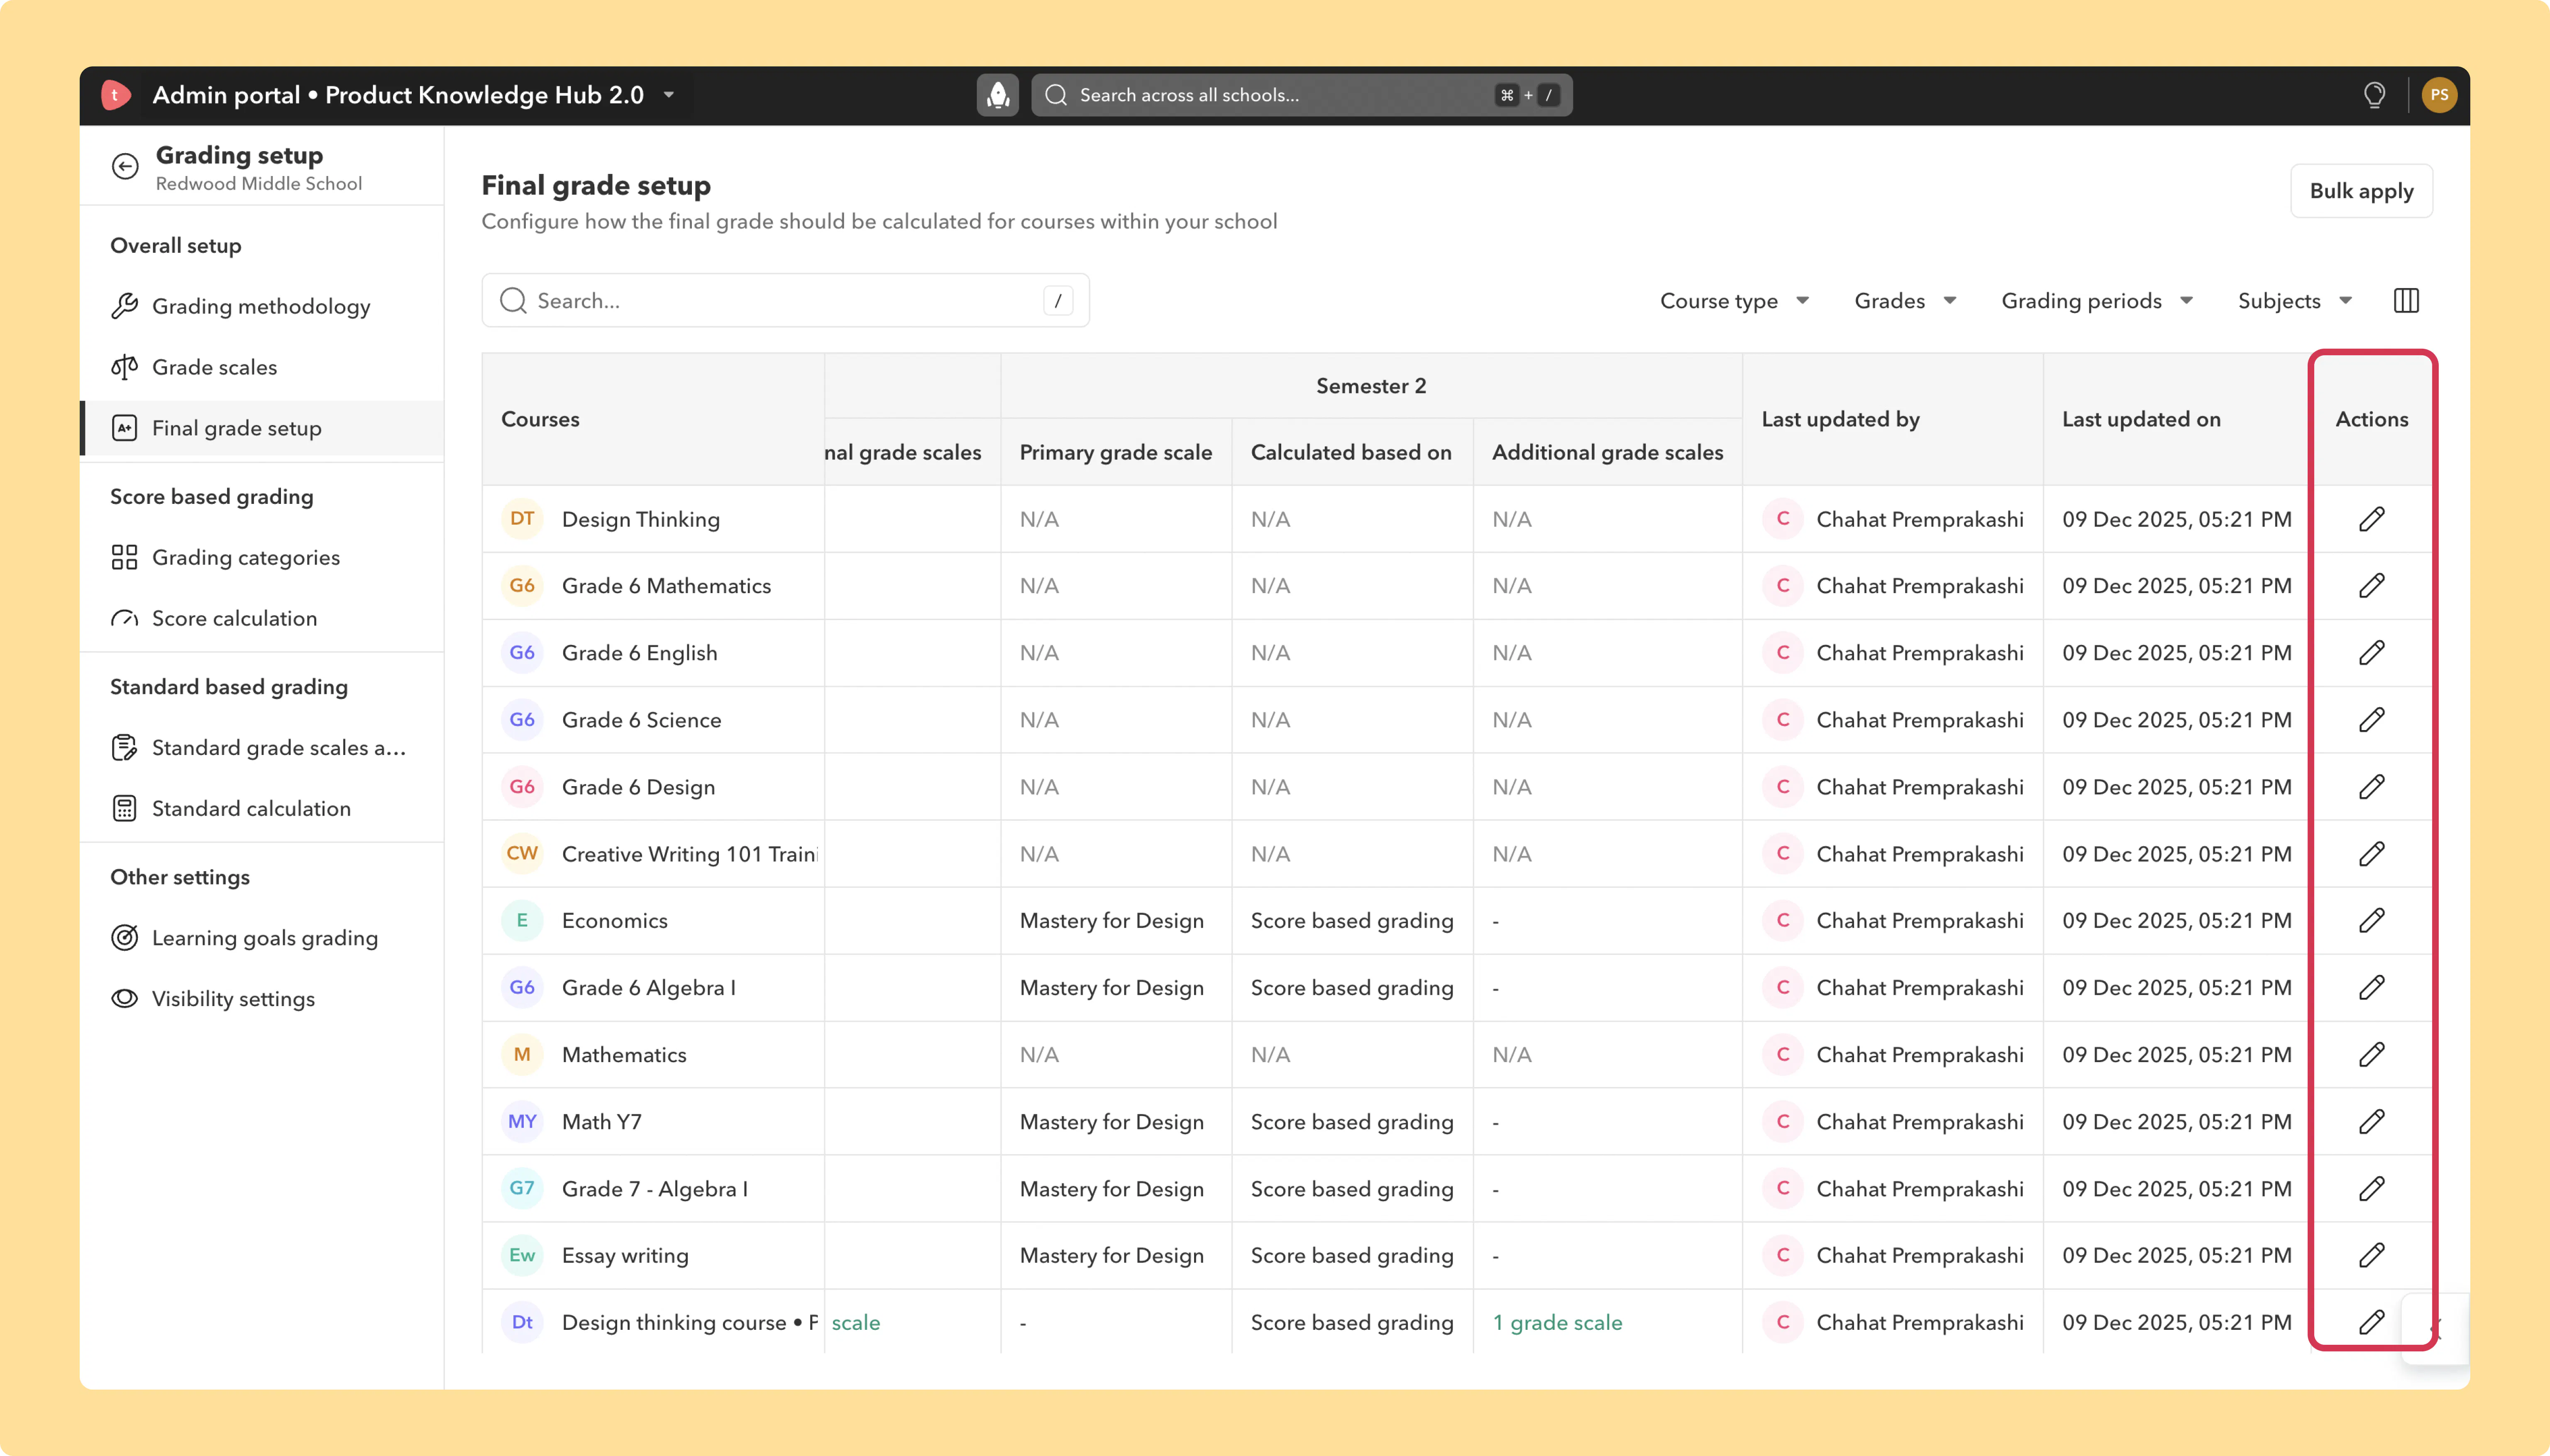This screenshot has height=1456, width=2550.
Task: Click the Toddle logo icon in header
Action: 115,95
